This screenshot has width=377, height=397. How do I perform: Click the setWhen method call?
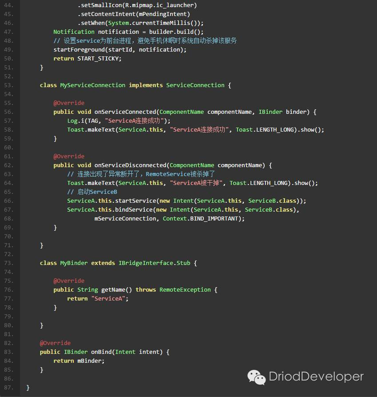pos(93,23)
